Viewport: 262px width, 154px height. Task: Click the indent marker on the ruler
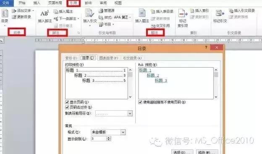pos(84,41)
